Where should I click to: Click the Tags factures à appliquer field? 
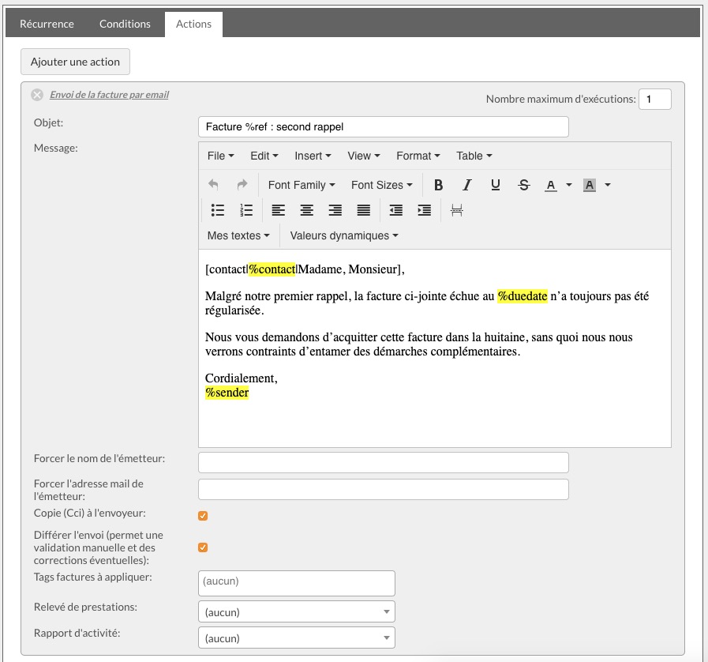click(x=297, y=583)
